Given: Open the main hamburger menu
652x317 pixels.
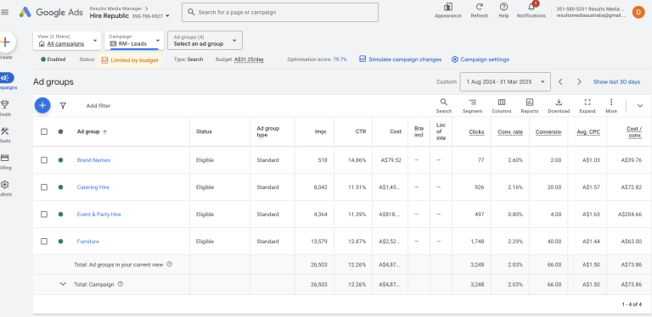Looking at the screenshot, I should (x=4, y=12).
